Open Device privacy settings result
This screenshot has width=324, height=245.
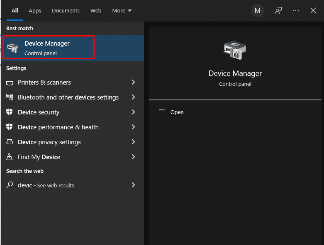(73, 142)
